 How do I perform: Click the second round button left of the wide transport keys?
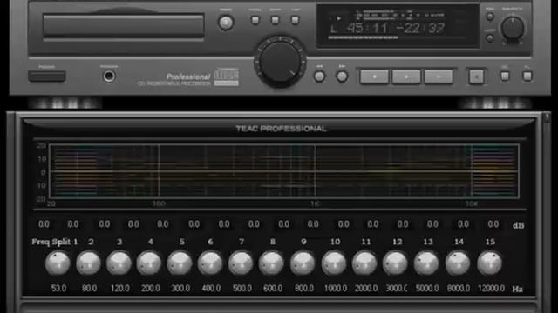342,77
